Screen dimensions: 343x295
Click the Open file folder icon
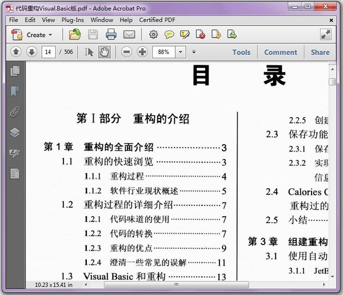click(74, 34)
